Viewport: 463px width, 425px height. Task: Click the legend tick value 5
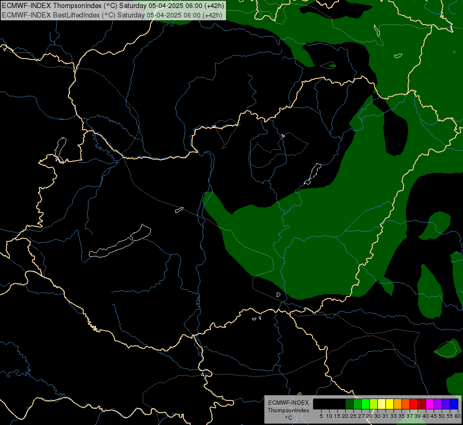321,416
